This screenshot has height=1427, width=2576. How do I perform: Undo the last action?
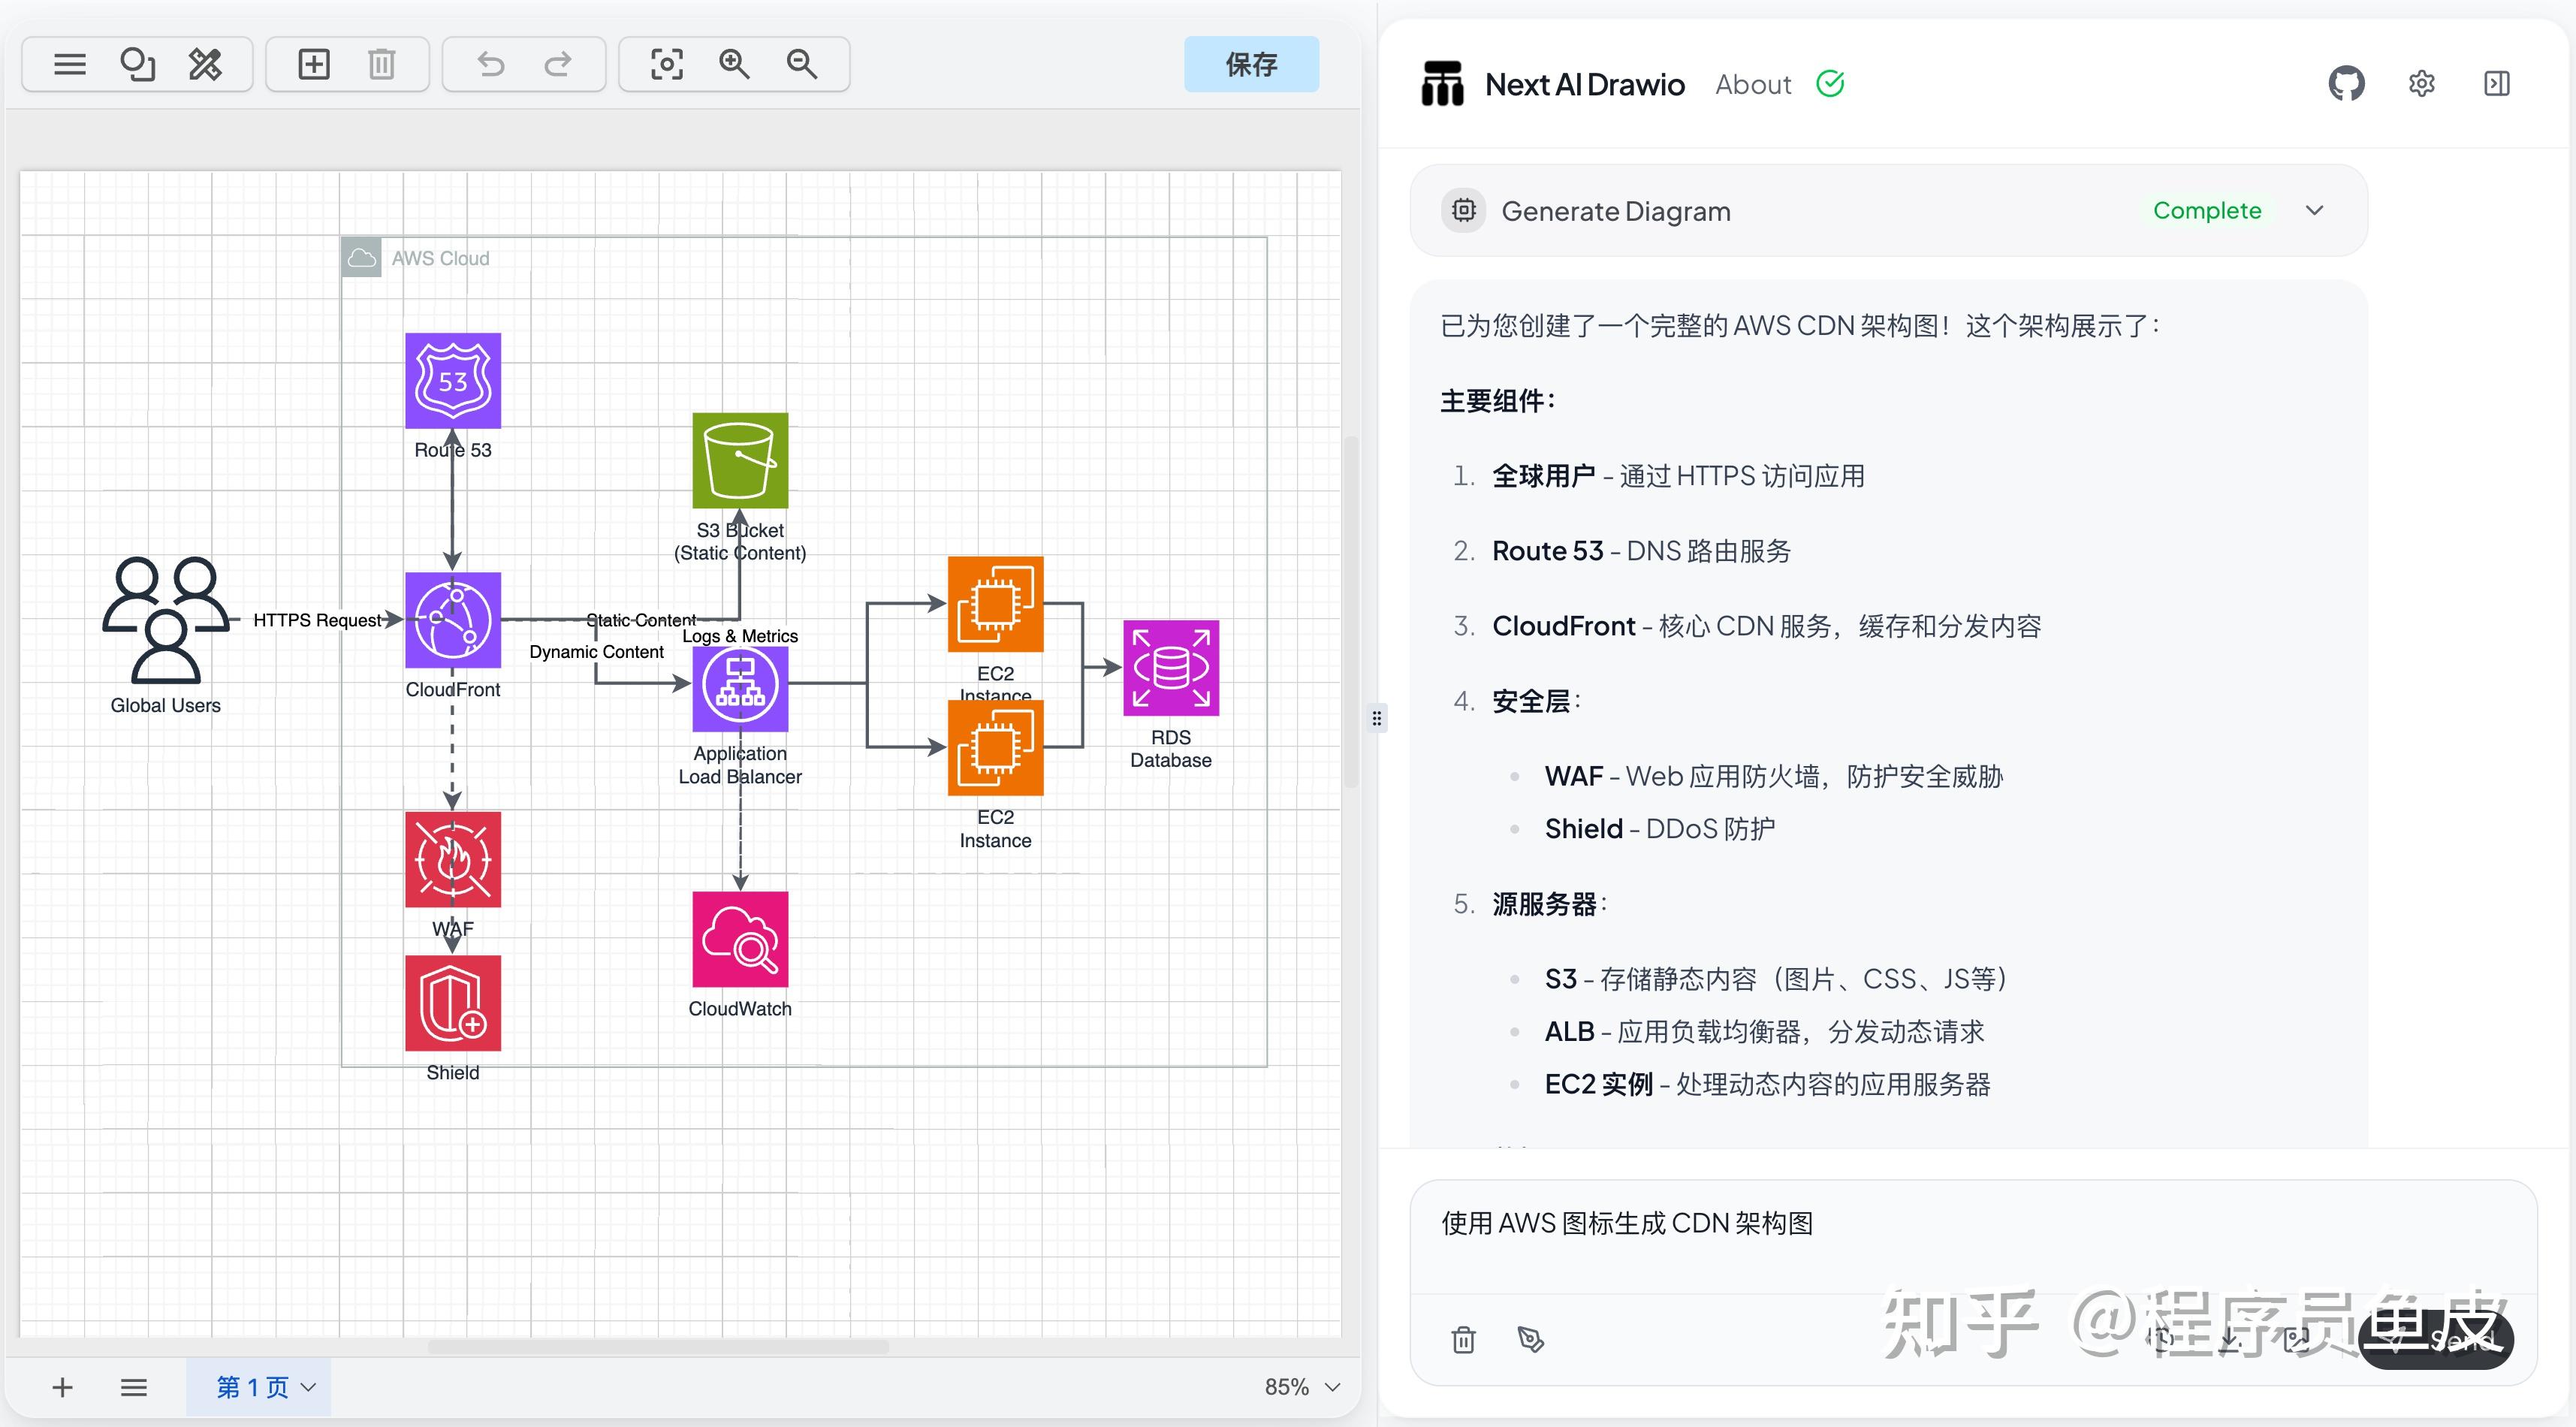490,65
